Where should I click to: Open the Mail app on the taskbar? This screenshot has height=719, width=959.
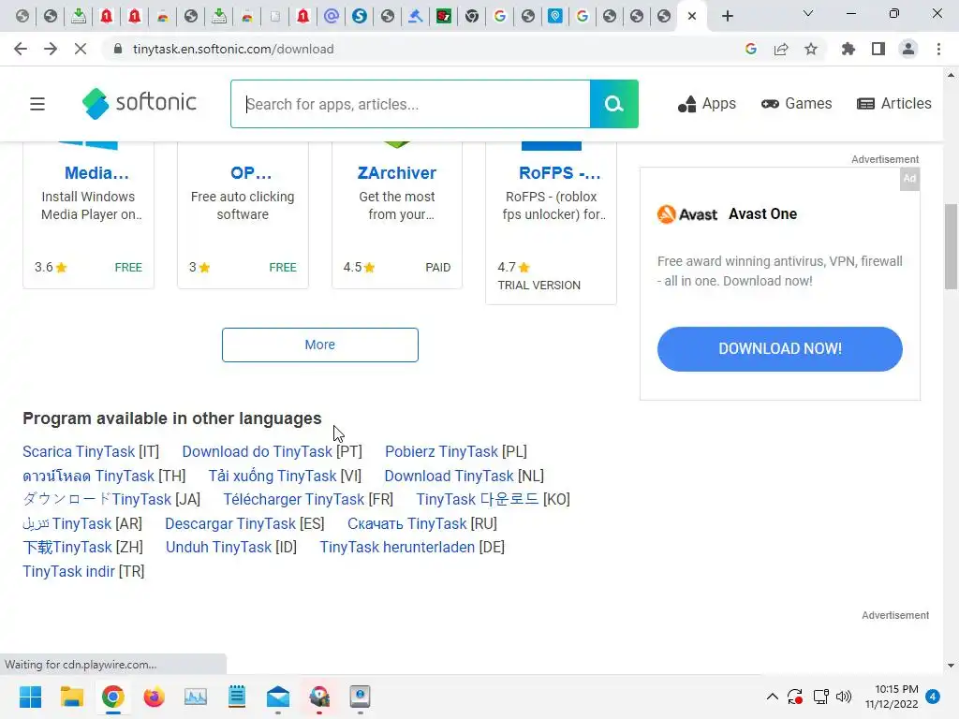(278, 697)
